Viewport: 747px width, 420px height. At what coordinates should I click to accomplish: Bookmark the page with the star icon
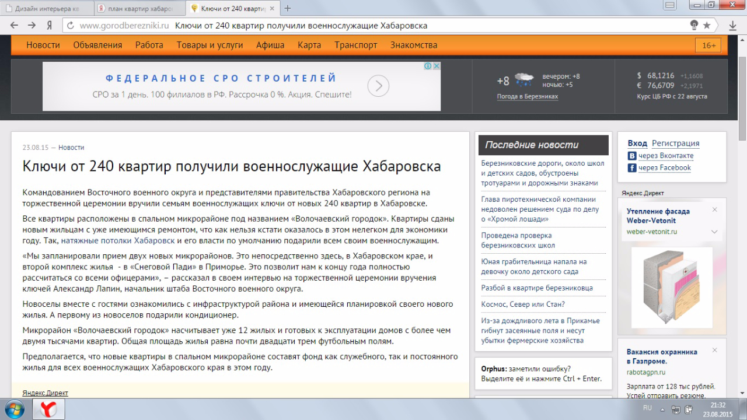pyautogui.click(x=707, y=26)
